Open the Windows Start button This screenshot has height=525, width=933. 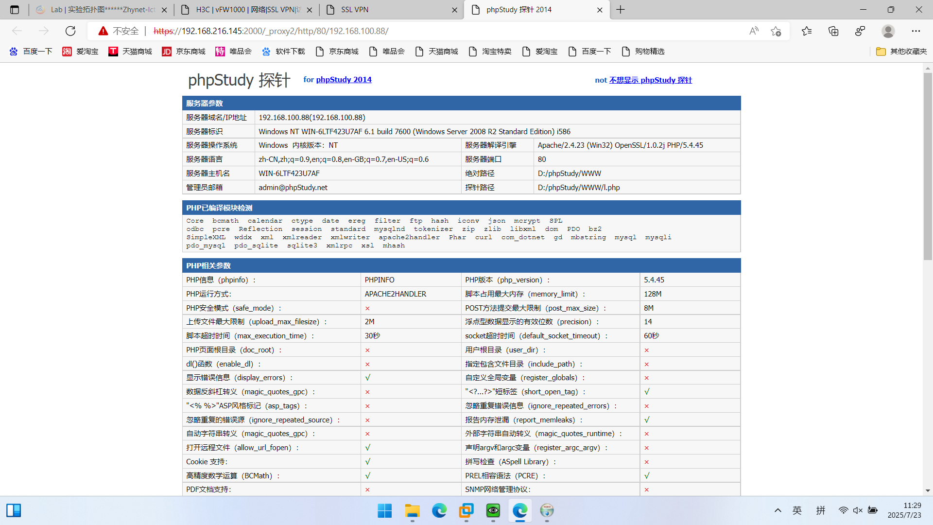pyautogui.click(x=385, y=510)
